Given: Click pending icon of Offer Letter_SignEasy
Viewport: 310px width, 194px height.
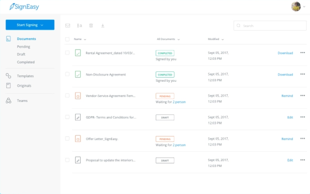Looking at the screenshot, I should [78, 139].
